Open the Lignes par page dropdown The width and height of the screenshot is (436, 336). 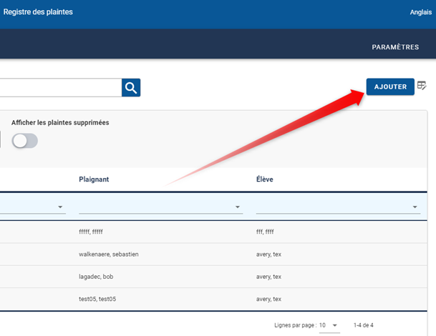pyautogui.click(x=334, y=325)
